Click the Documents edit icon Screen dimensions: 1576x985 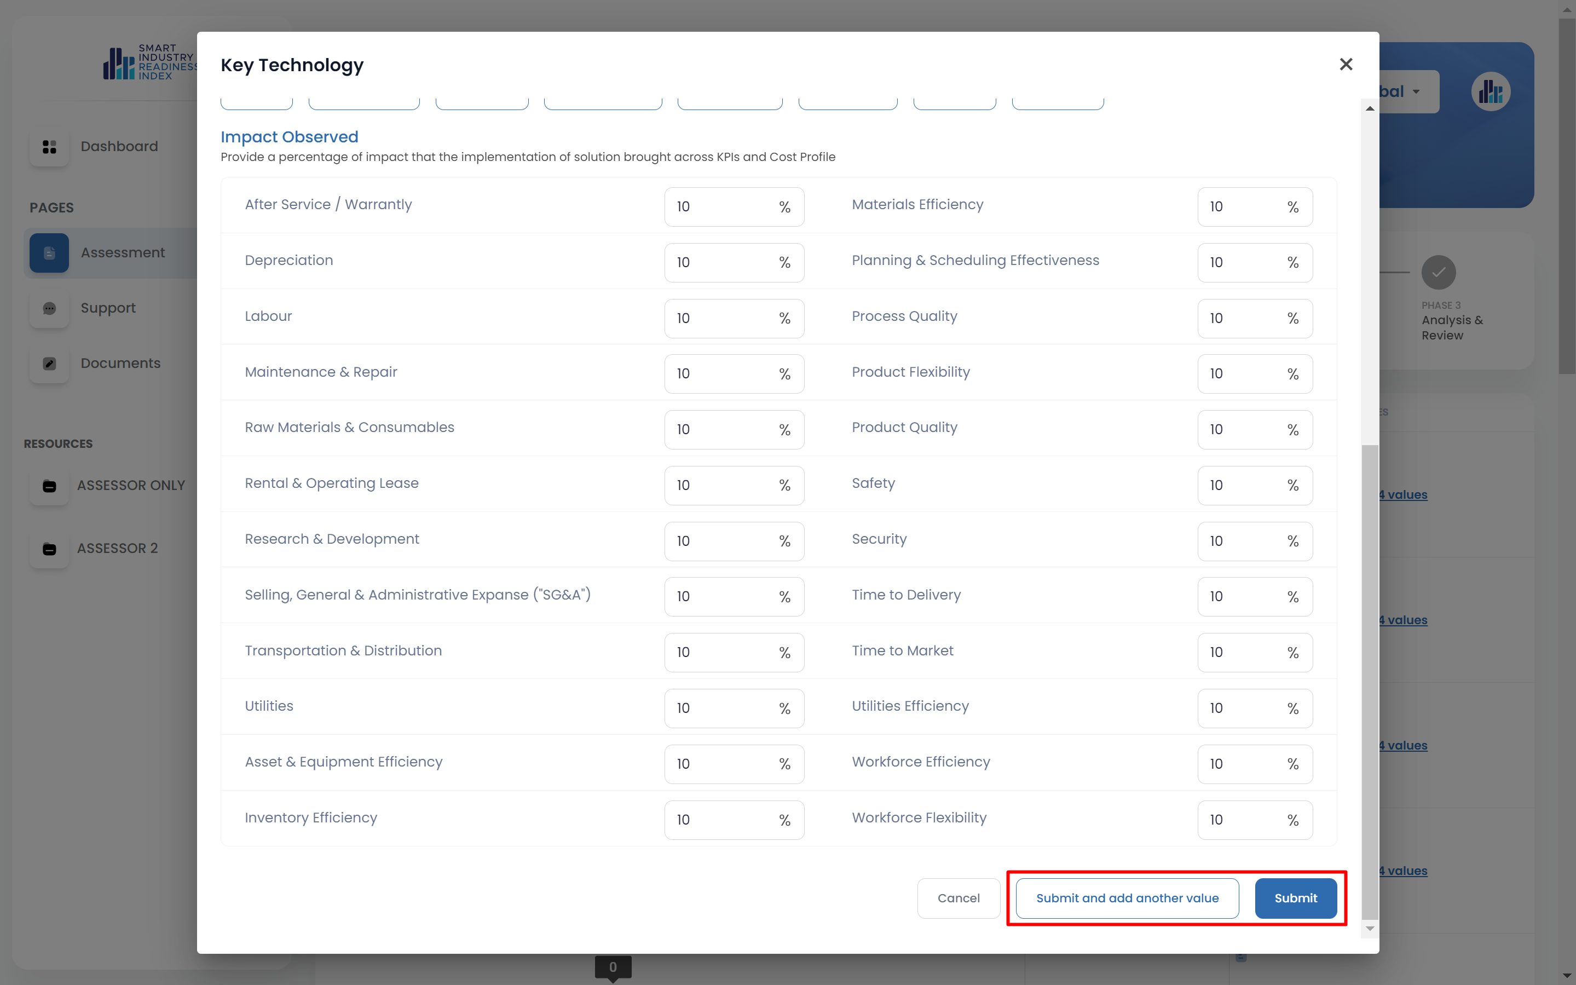[49, 364]
